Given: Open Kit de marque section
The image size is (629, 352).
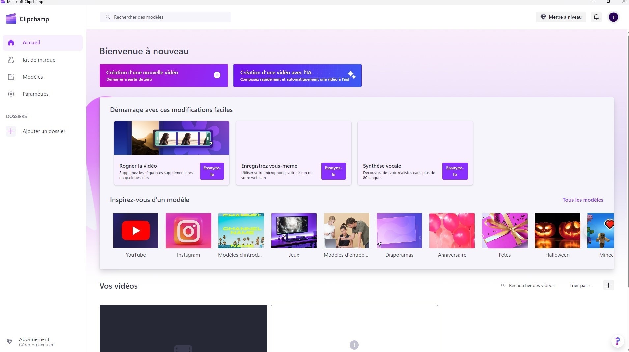Looking at the screenshot, I should [43, 60].
